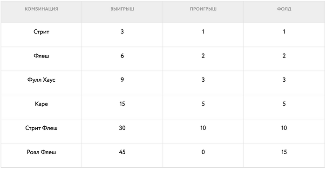Image resolution: width=326 pixels, height=169 pixels.
Task: Select the Фулл Хаус row label
Action: [x=41, y=80]
